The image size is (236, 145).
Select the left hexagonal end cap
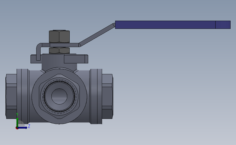(11, 96)
